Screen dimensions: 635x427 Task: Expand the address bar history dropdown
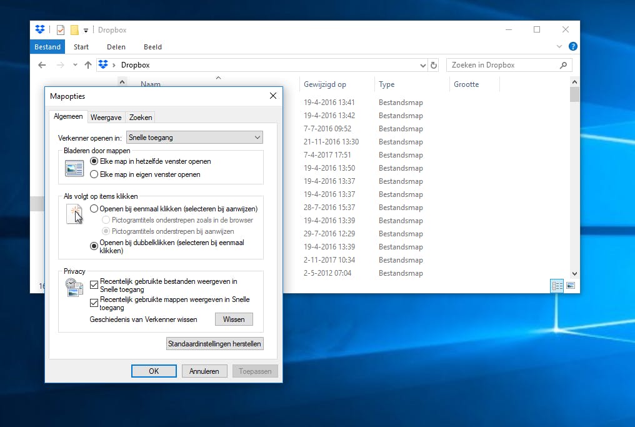(x=423, y=65)
